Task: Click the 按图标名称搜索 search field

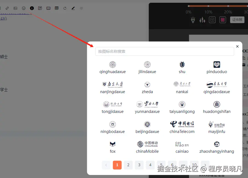Action: [x=164, y=51]
